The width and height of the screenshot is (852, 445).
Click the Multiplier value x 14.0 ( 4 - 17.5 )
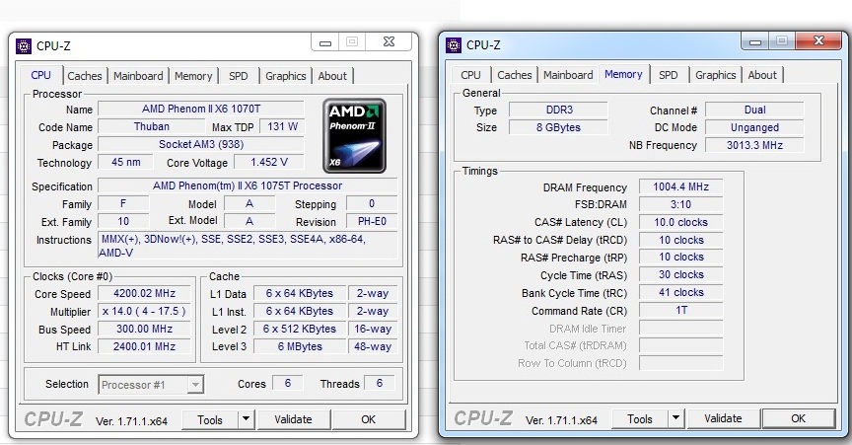(x=145, y=311)
